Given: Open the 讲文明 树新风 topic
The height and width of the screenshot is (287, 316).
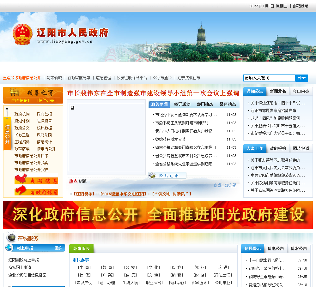Looking at the screenshot, I should pos(172,194).
